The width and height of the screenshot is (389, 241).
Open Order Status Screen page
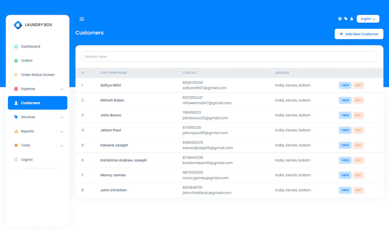pyautogui.click(x=38, y=75)
